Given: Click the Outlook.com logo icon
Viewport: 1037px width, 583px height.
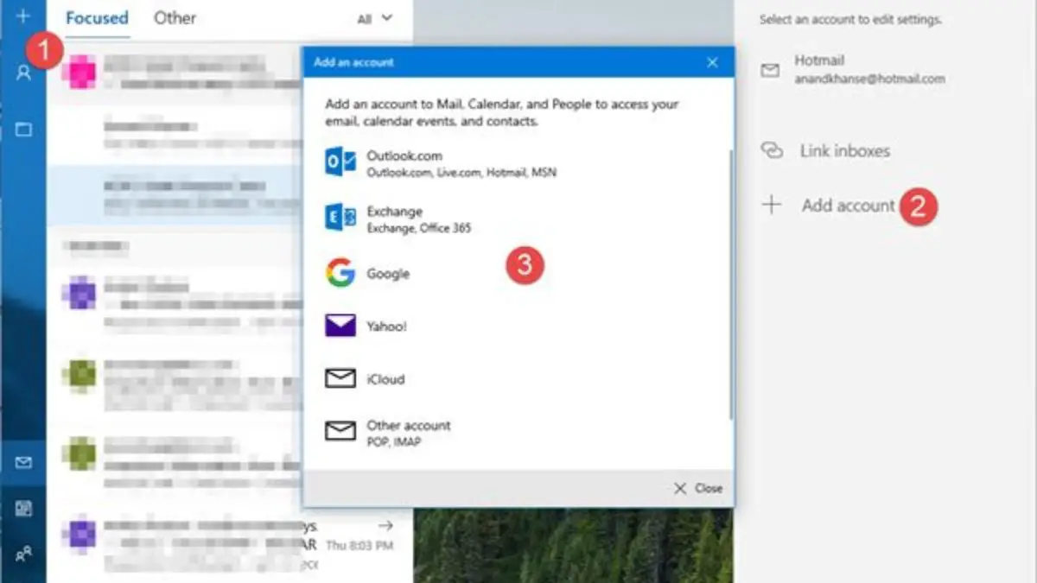Looking at the screenshot, I should [x=340, y=162].
